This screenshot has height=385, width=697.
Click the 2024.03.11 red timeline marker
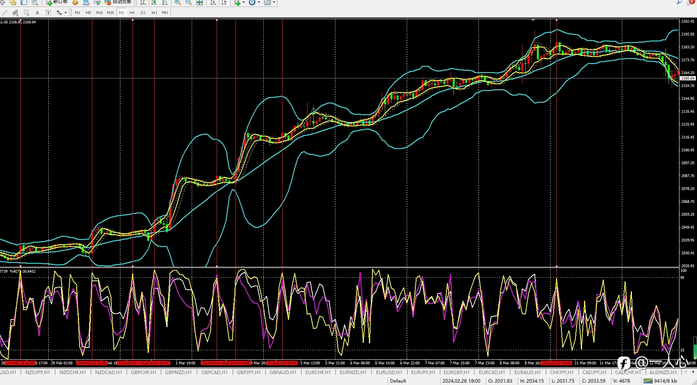point(556,363)
